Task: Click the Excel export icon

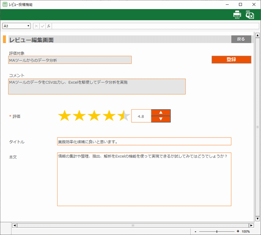Action: click(x=250, y=15)
